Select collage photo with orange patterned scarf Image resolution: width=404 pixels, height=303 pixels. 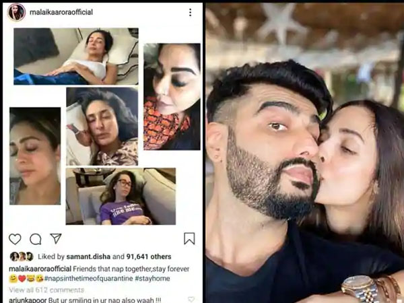pyautogui.click(x=172, y=96)
